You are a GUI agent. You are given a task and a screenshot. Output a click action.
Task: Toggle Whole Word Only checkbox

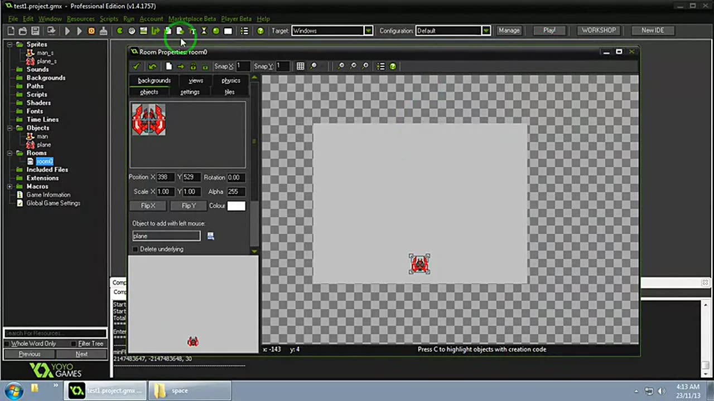8,344
